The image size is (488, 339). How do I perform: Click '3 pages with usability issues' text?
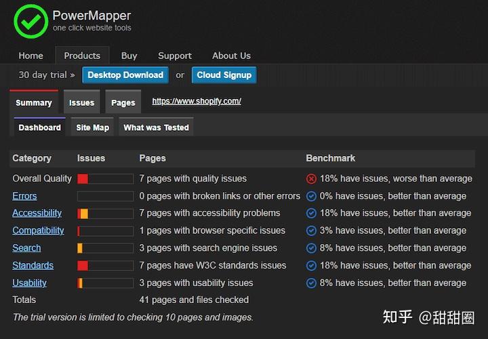tap(196, 283)
